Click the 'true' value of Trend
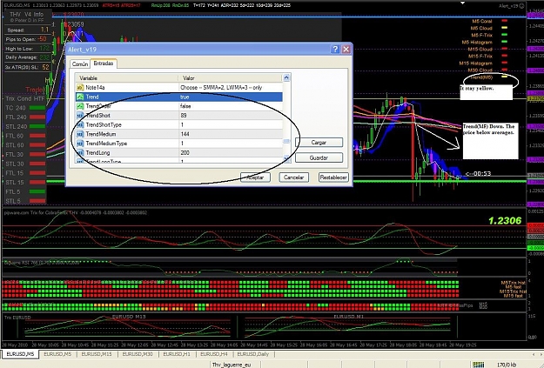The height and width of the screenshot is (368, 544). click(185, 97)
